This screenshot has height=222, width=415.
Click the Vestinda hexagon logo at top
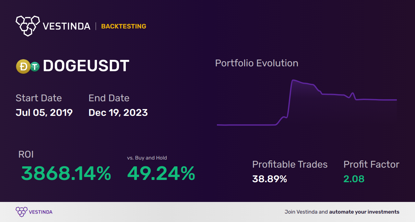[x=28, y=25]
